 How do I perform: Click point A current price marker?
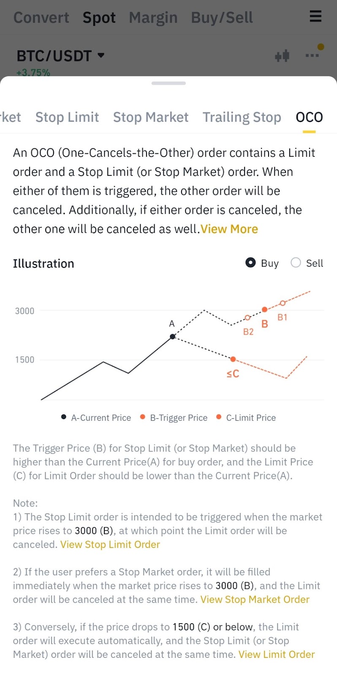coord(172,337)
